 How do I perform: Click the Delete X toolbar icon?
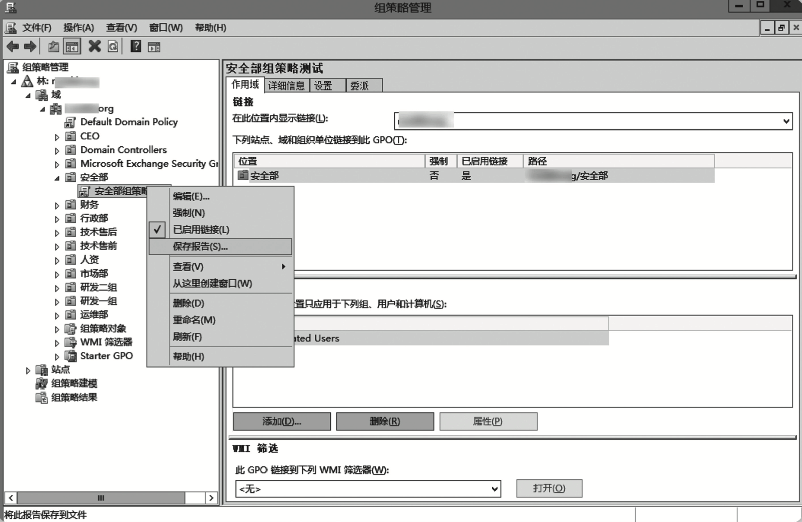pyautogui.click(x=94, y=46)
